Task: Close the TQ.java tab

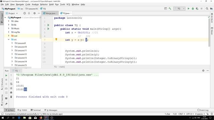Action: tap(71, 13)
